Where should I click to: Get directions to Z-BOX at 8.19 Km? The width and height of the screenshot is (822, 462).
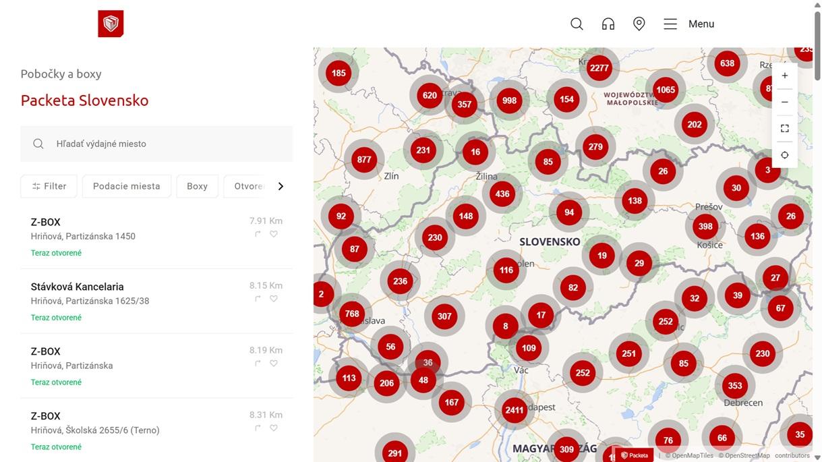[258, 364]
